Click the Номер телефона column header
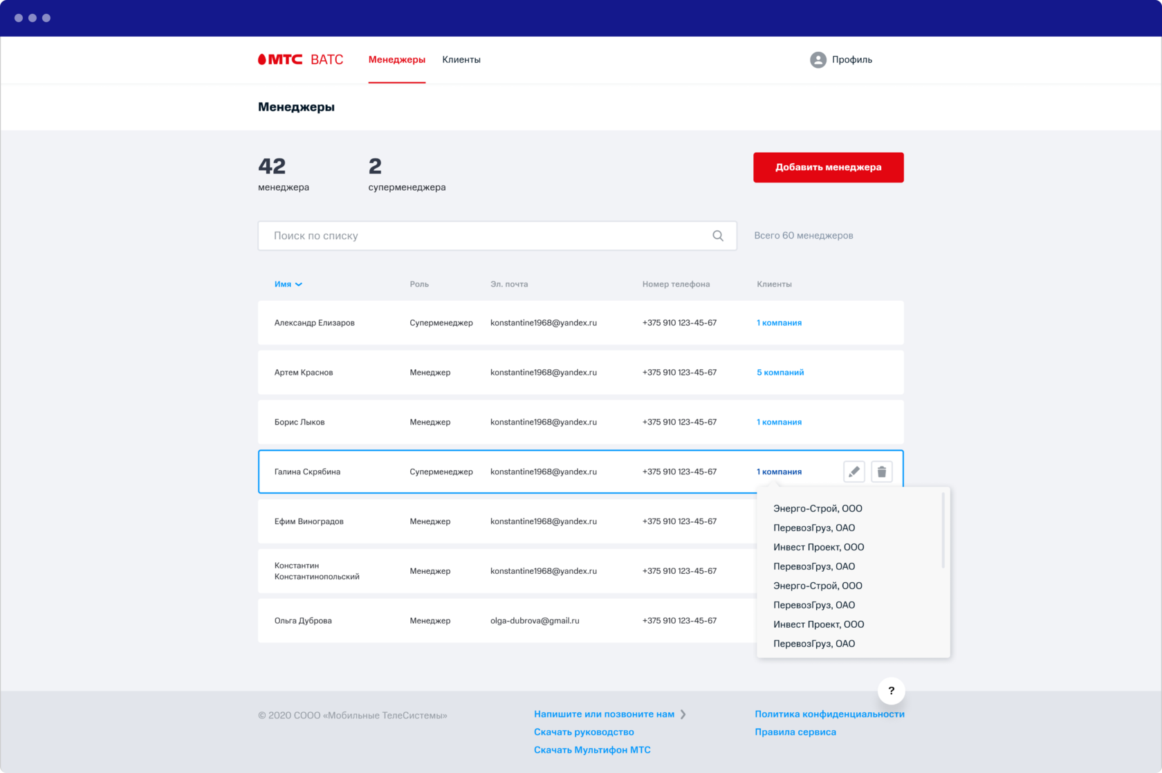Screen dimensions: 1162x773 (x=676, y=284)
